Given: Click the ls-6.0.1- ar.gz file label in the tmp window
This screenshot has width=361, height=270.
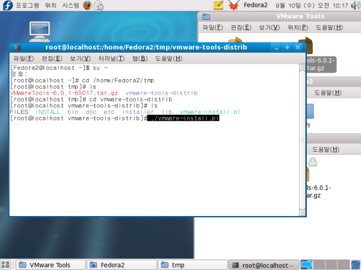Looking at the screenshot, I should point(319,192).
